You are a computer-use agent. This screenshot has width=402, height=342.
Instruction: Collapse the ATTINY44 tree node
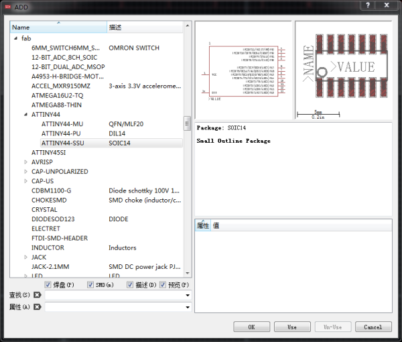pyautogui.click(x=25, y=115)
